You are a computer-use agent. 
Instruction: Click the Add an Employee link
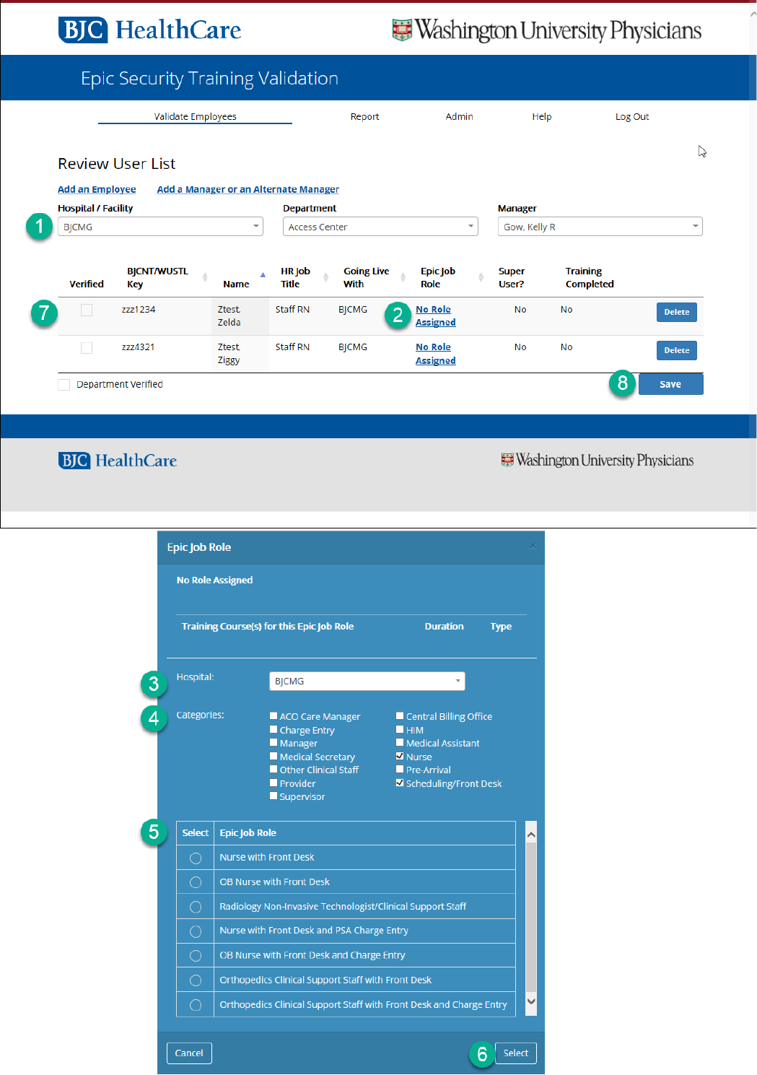click(97, 189)
